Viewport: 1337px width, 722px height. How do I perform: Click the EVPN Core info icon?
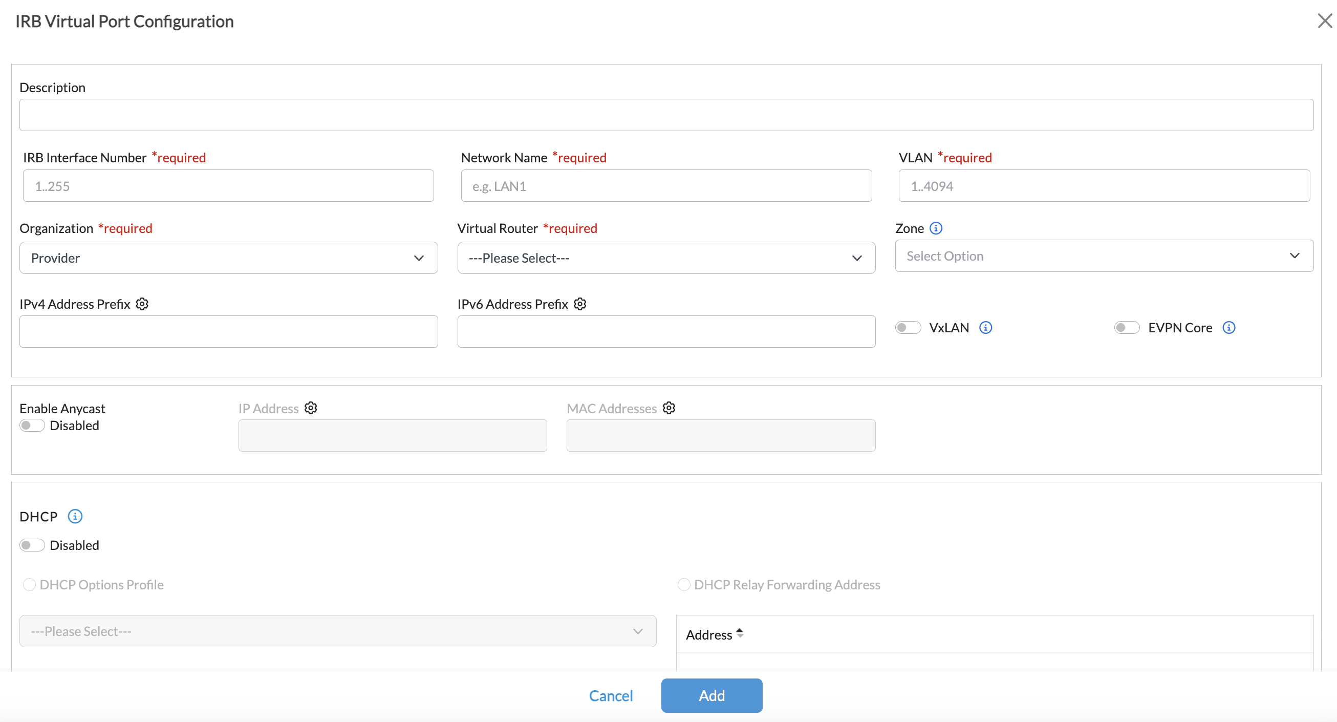pos(1228,328)
